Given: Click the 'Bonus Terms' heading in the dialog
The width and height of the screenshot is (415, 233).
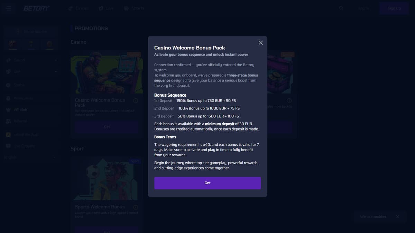Looking at the screenshot, I should pos(165,137).
